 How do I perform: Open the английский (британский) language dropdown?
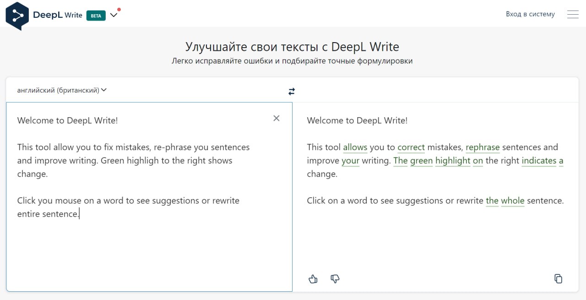click(62, 90)
